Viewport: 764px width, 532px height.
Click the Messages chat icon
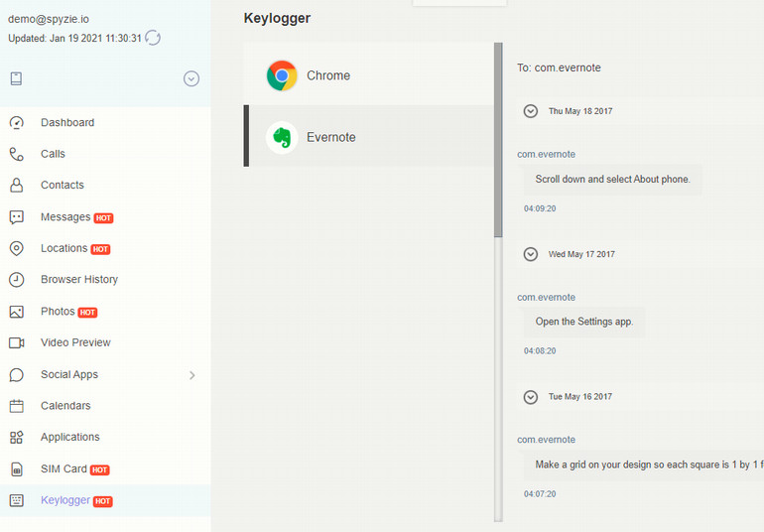[x=17, y=217]
